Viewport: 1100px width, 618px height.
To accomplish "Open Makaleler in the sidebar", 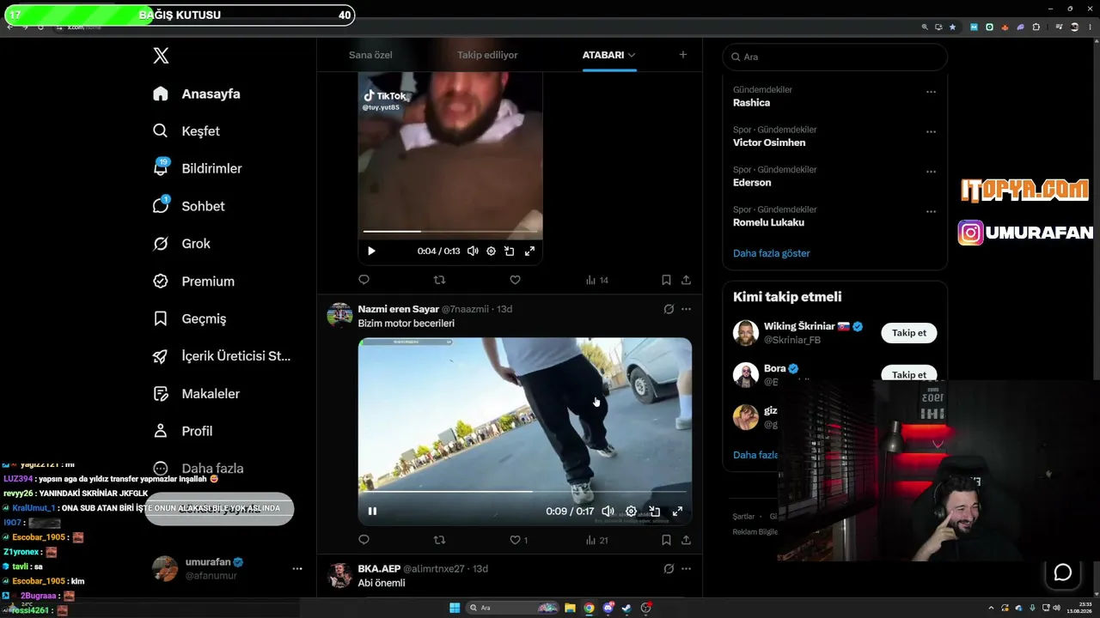I will coord(196,394).
